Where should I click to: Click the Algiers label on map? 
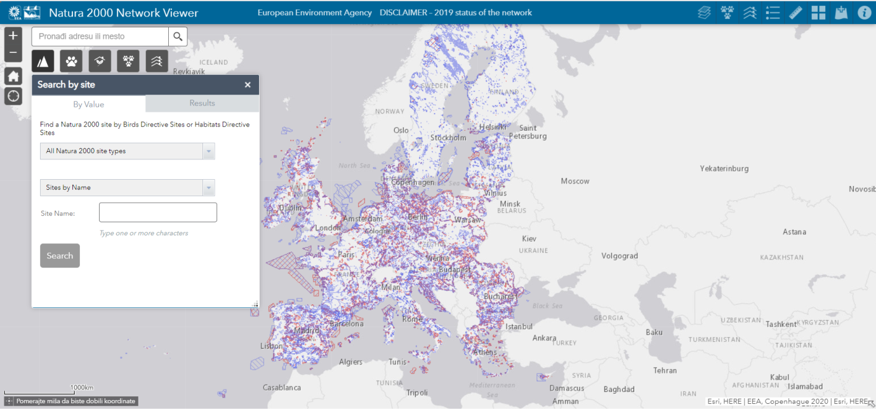350,362
